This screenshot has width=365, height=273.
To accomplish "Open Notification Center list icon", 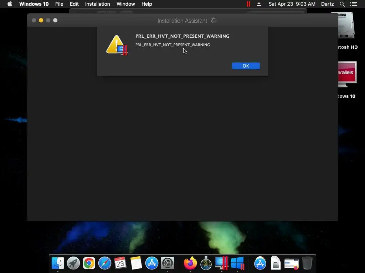I will 354,4.
